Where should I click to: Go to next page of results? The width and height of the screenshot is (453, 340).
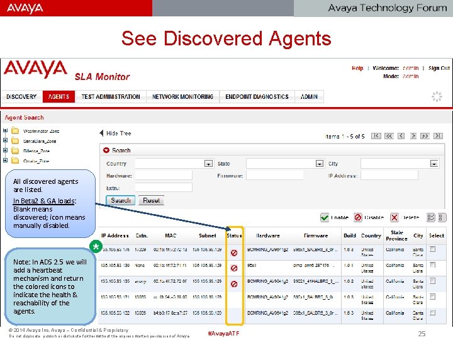pos(413,136)
